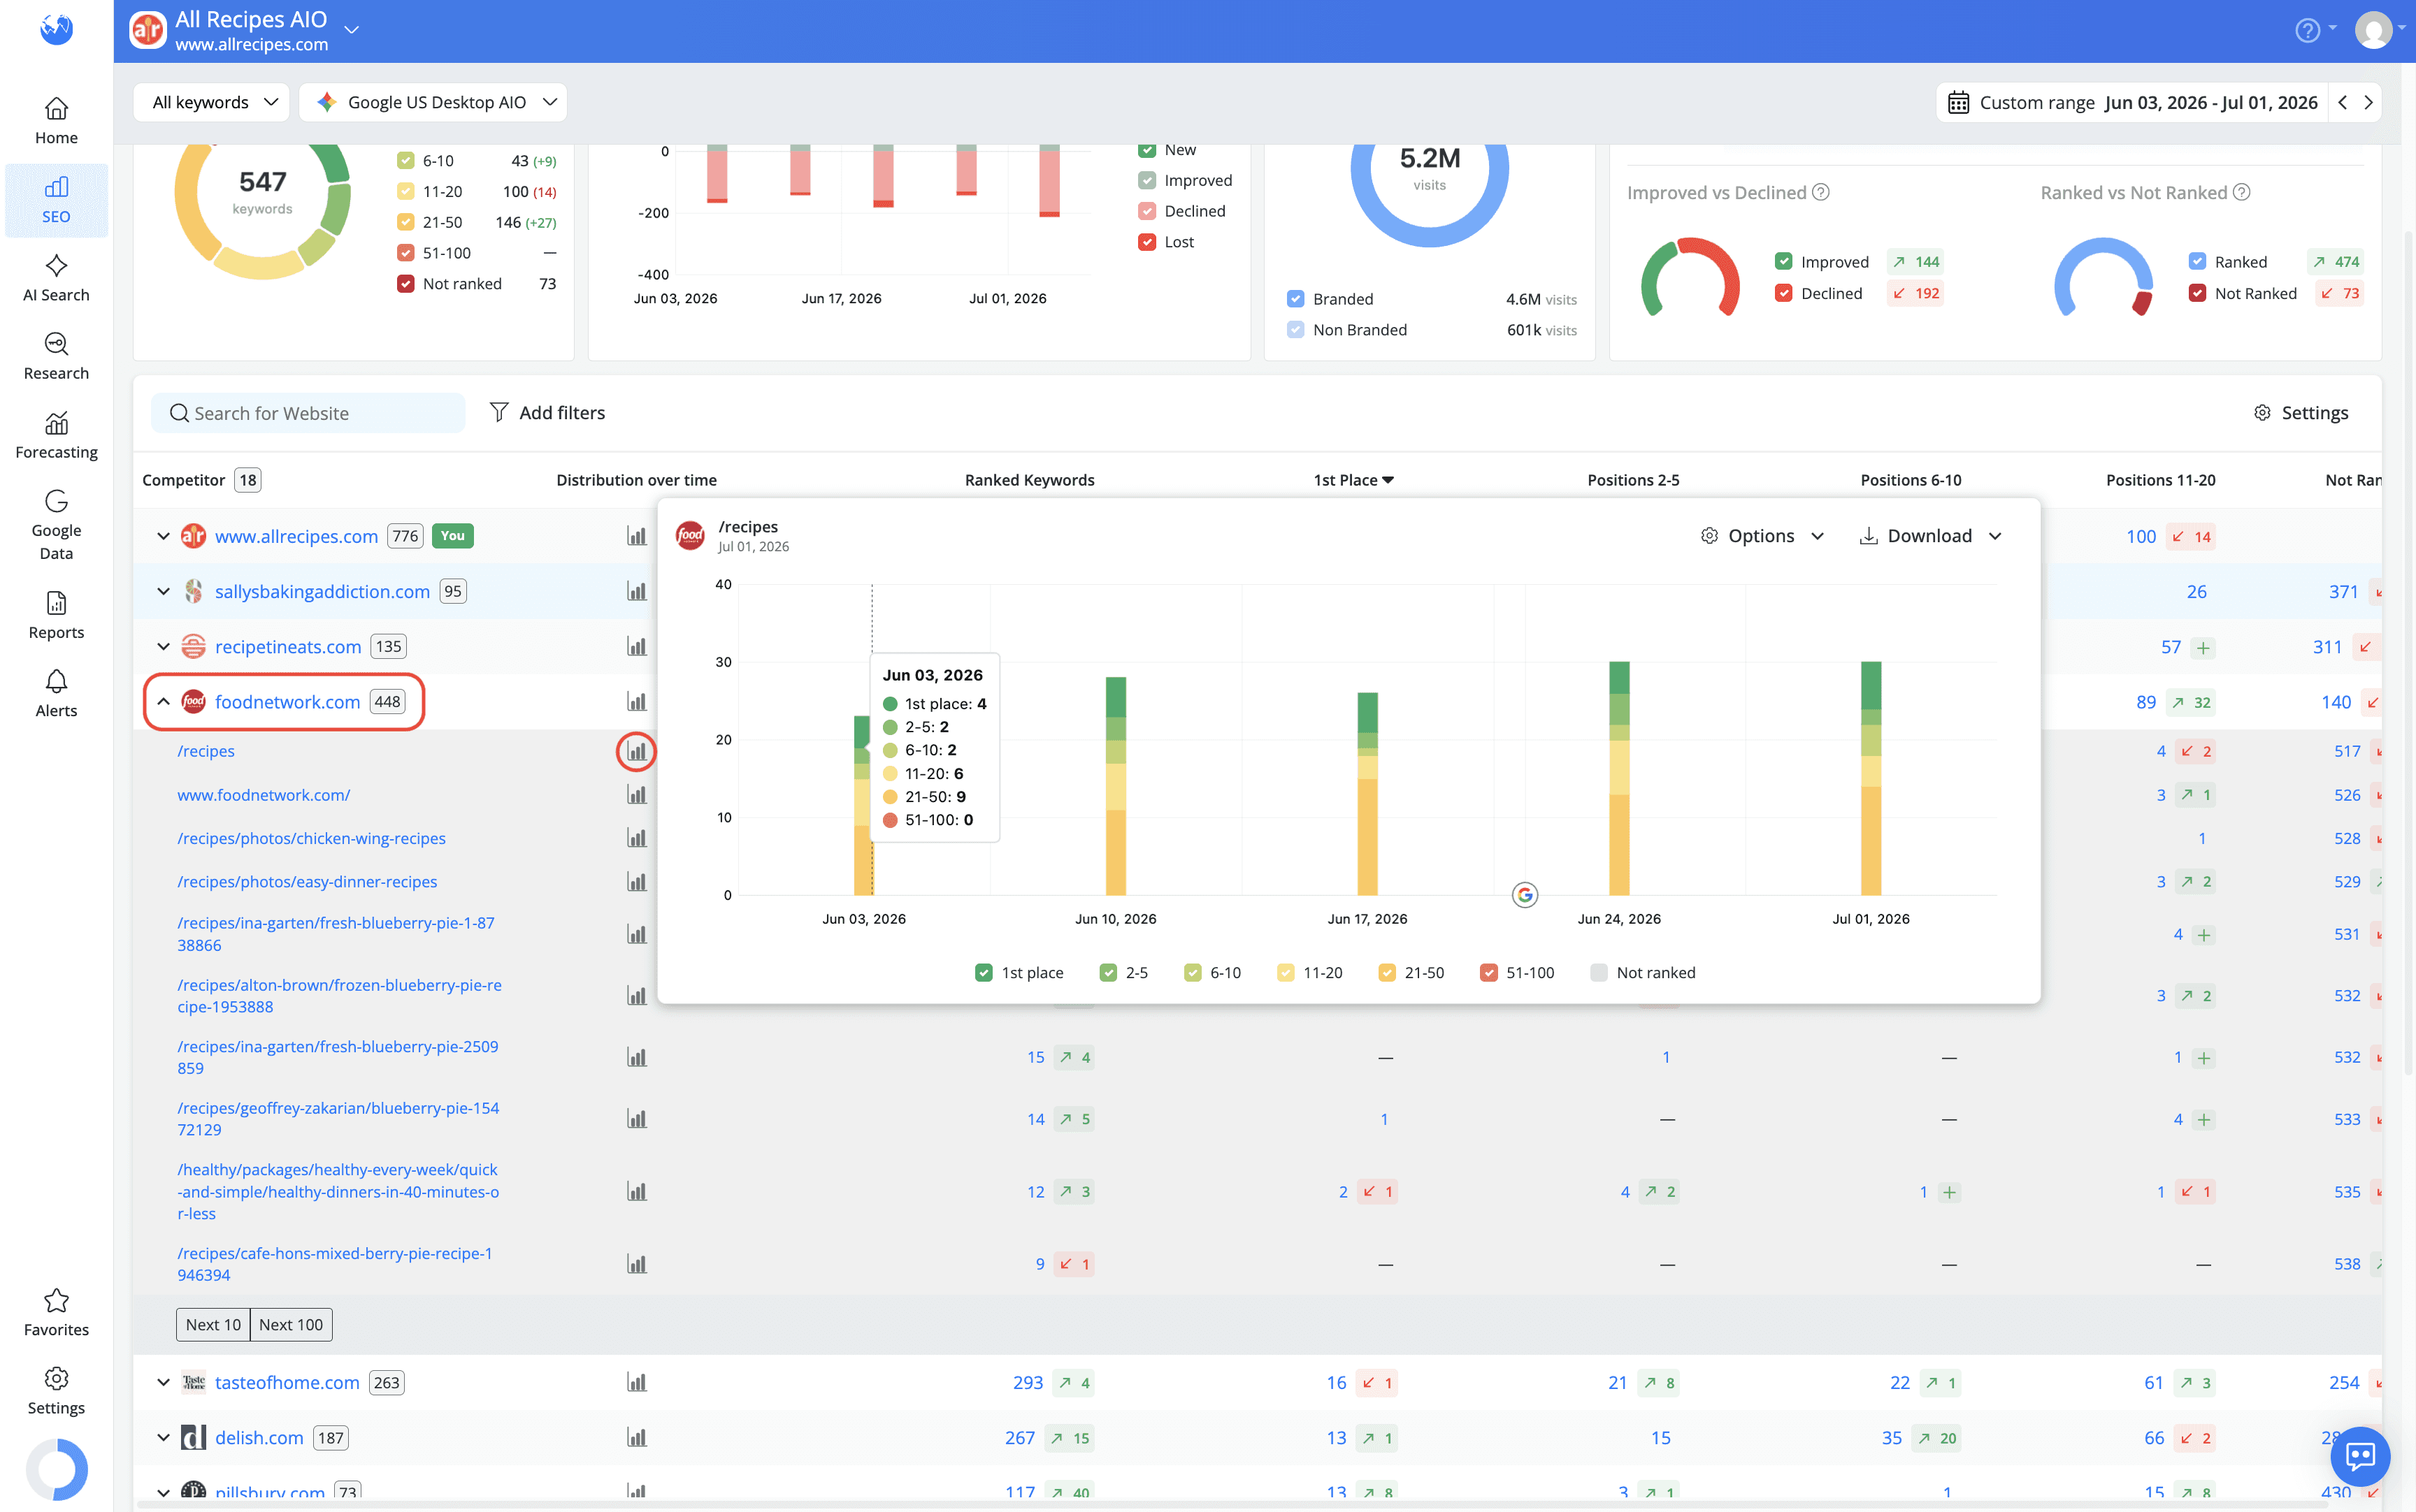Open the Google US Desktop AIO dropdown
This screenshot has height=1512, width=2416.
point(433,102)
